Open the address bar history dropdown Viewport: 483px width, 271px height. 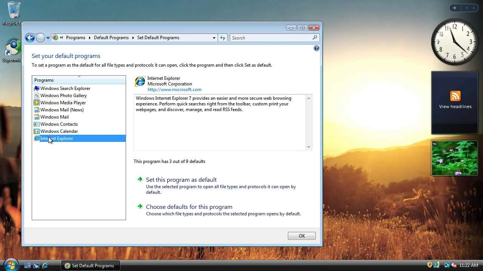tap(214, 38)
